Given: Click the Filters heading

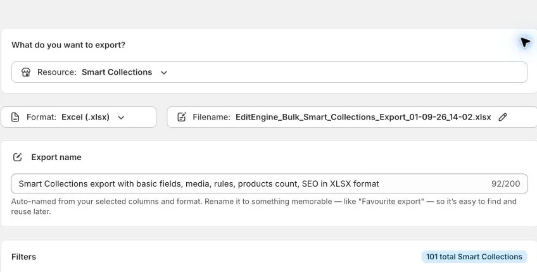Looking at the screenshot, I should point(23,257).
